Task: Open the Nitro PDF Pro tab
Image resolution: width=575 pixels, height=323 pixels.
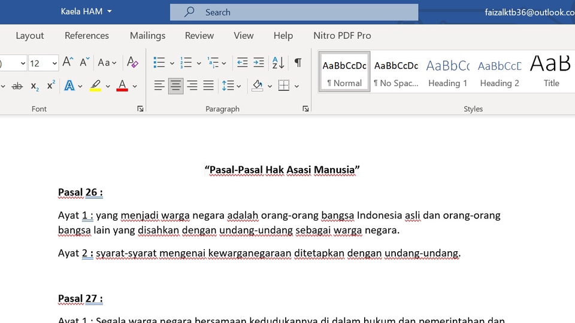Action: click(x=342, y=35)
